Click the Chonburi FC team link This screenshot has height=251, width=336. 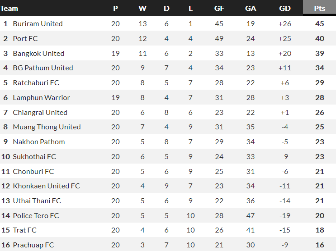[x=33, y=172]
